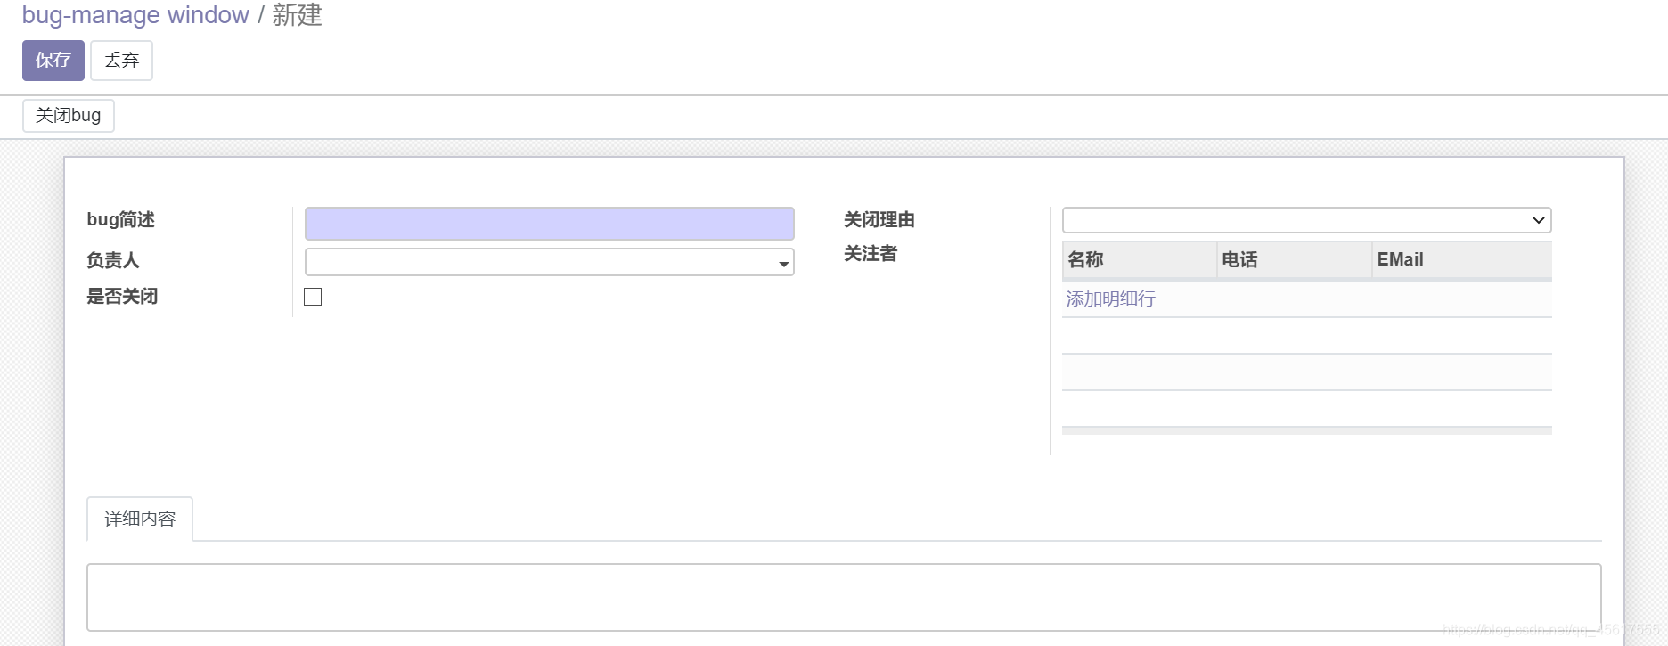Open the bug-manage window breadcrumb link
This screenshot has width=1668, height=646.
(135, 15)
